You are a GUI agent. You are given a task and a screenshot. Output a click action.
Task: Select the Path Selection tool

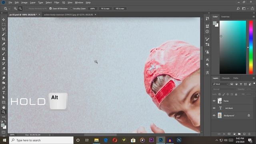pyautogui.click(x=4, y=98)
